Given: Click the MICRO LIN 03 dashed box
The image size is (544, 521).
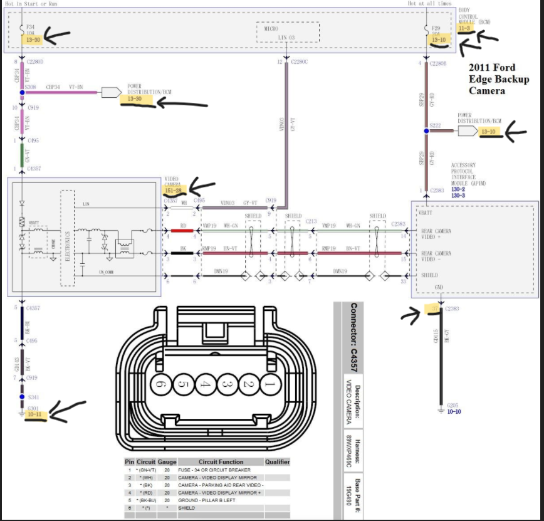Looking at the screenshot, I should [288, 33].
